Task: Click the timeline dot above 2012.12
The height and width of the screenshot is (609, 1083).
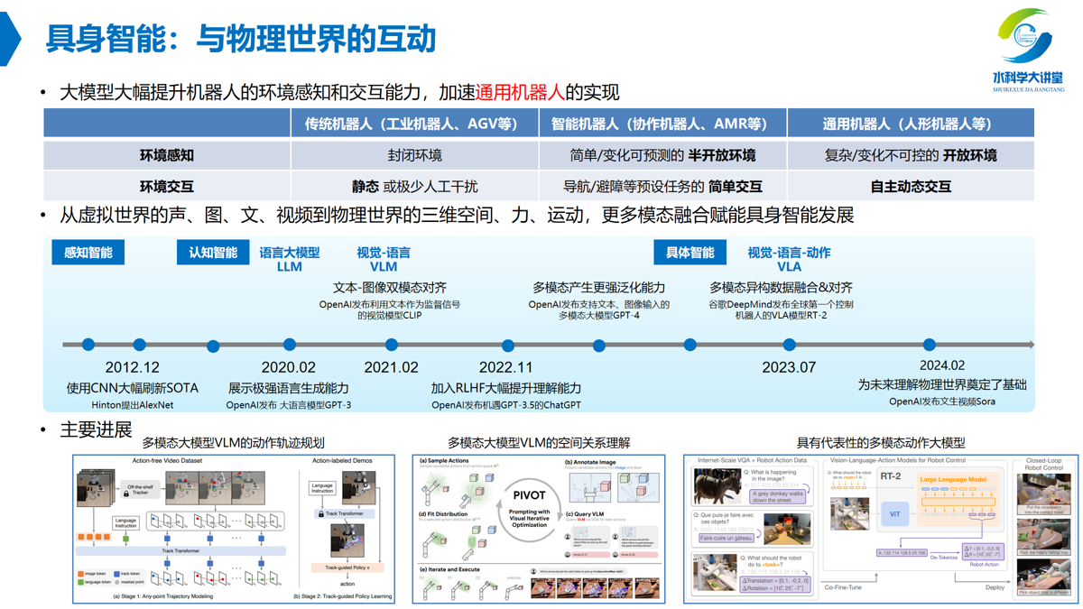Action: [x=139, y=345]
